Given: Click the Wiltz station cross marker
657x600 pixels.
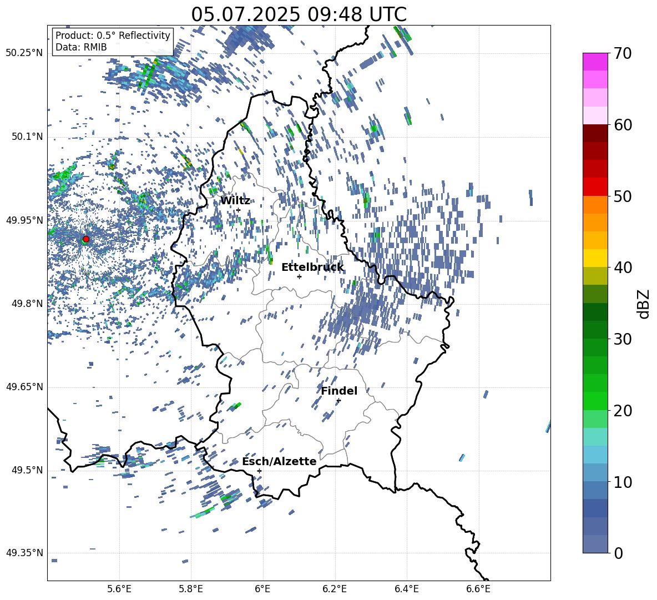Looking at the screenshot, I should [239, 210].
